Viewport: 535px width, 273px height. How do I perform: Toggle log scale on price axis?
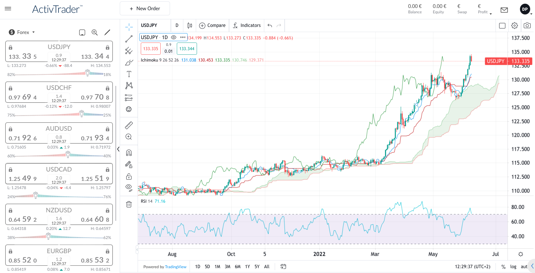513,266
